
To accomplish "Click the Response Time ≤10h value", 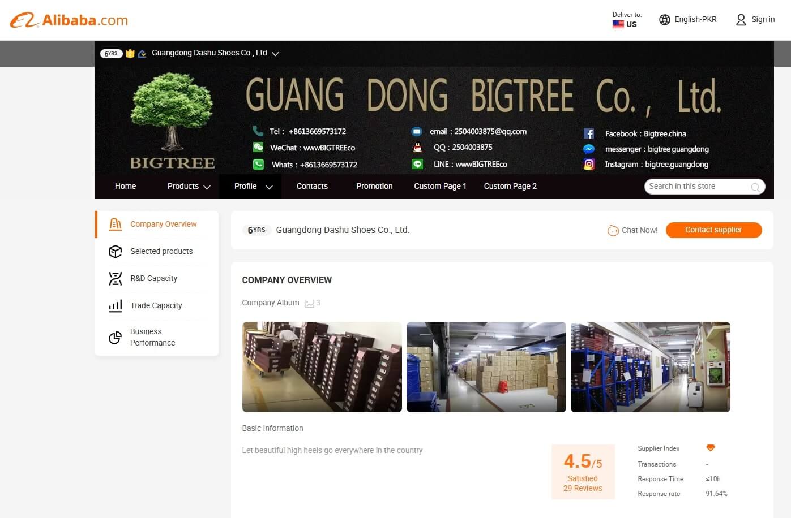I will (713, 479).
